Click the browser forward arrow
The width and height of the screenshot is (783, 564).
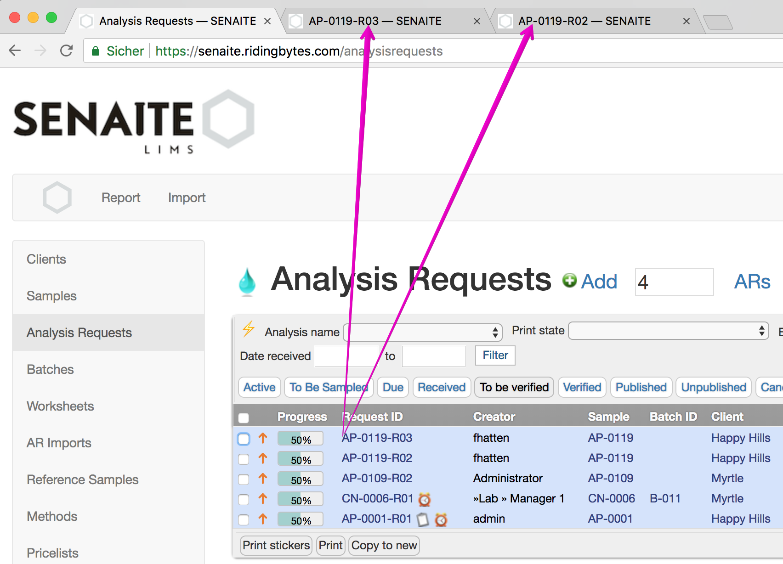tap(40, 51)
